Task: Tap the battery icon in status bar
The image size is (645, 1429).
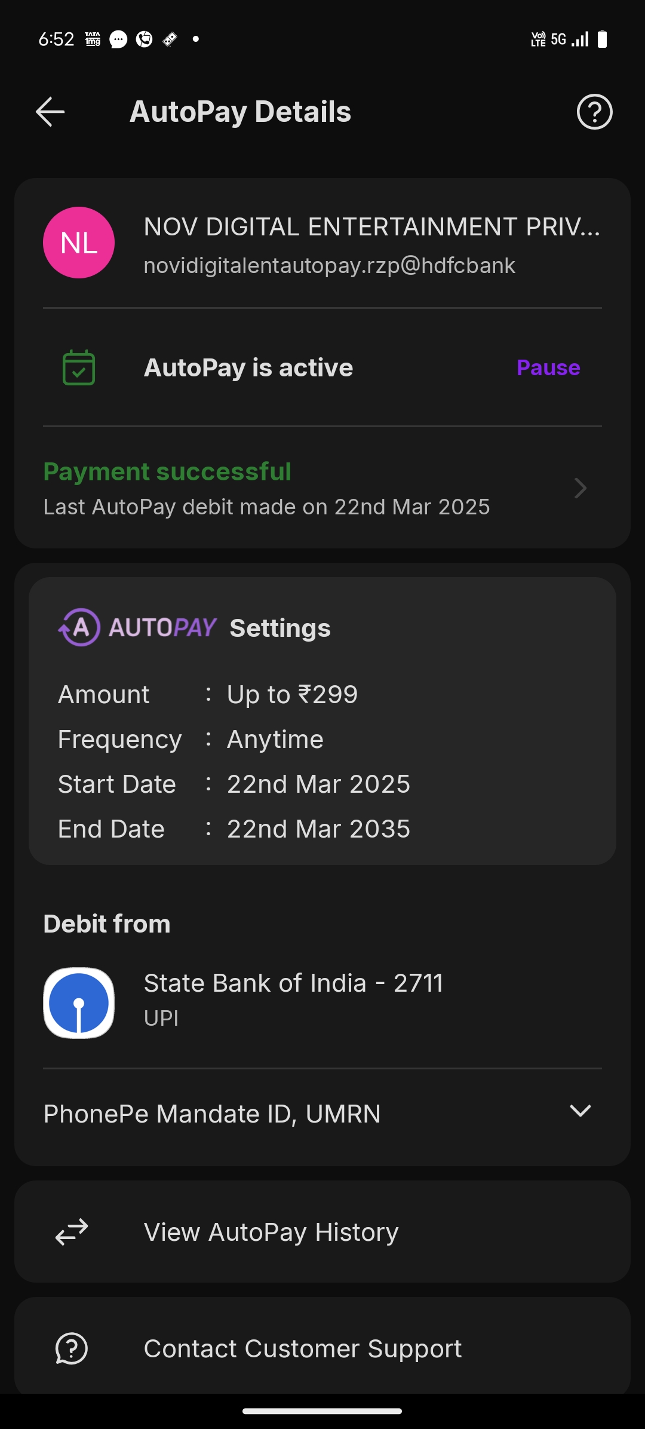Action: coord(602,39)
